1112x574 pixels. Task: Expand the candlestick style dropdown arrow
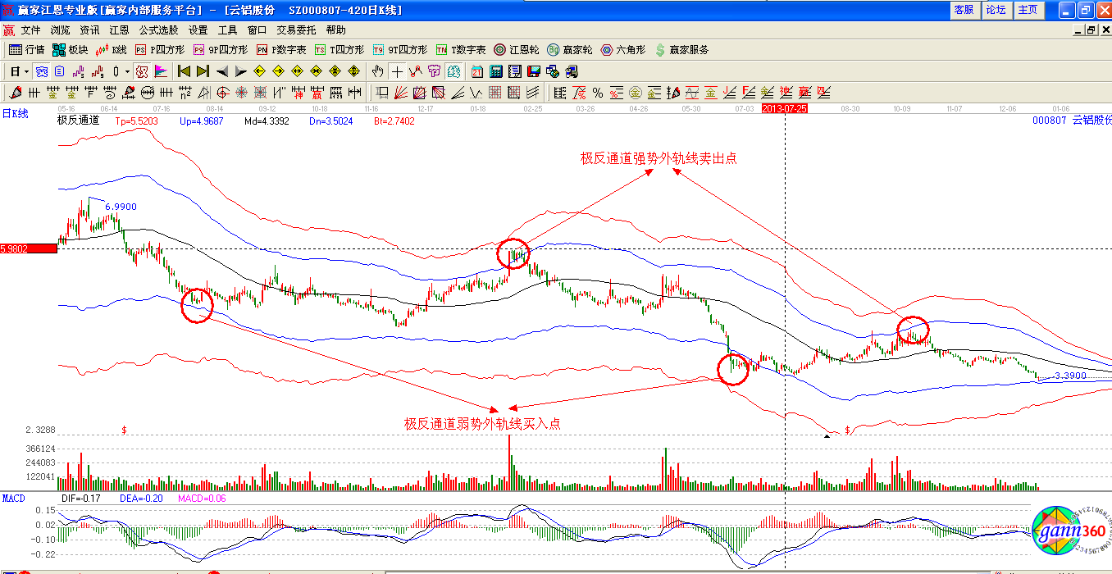coord(128,71)
